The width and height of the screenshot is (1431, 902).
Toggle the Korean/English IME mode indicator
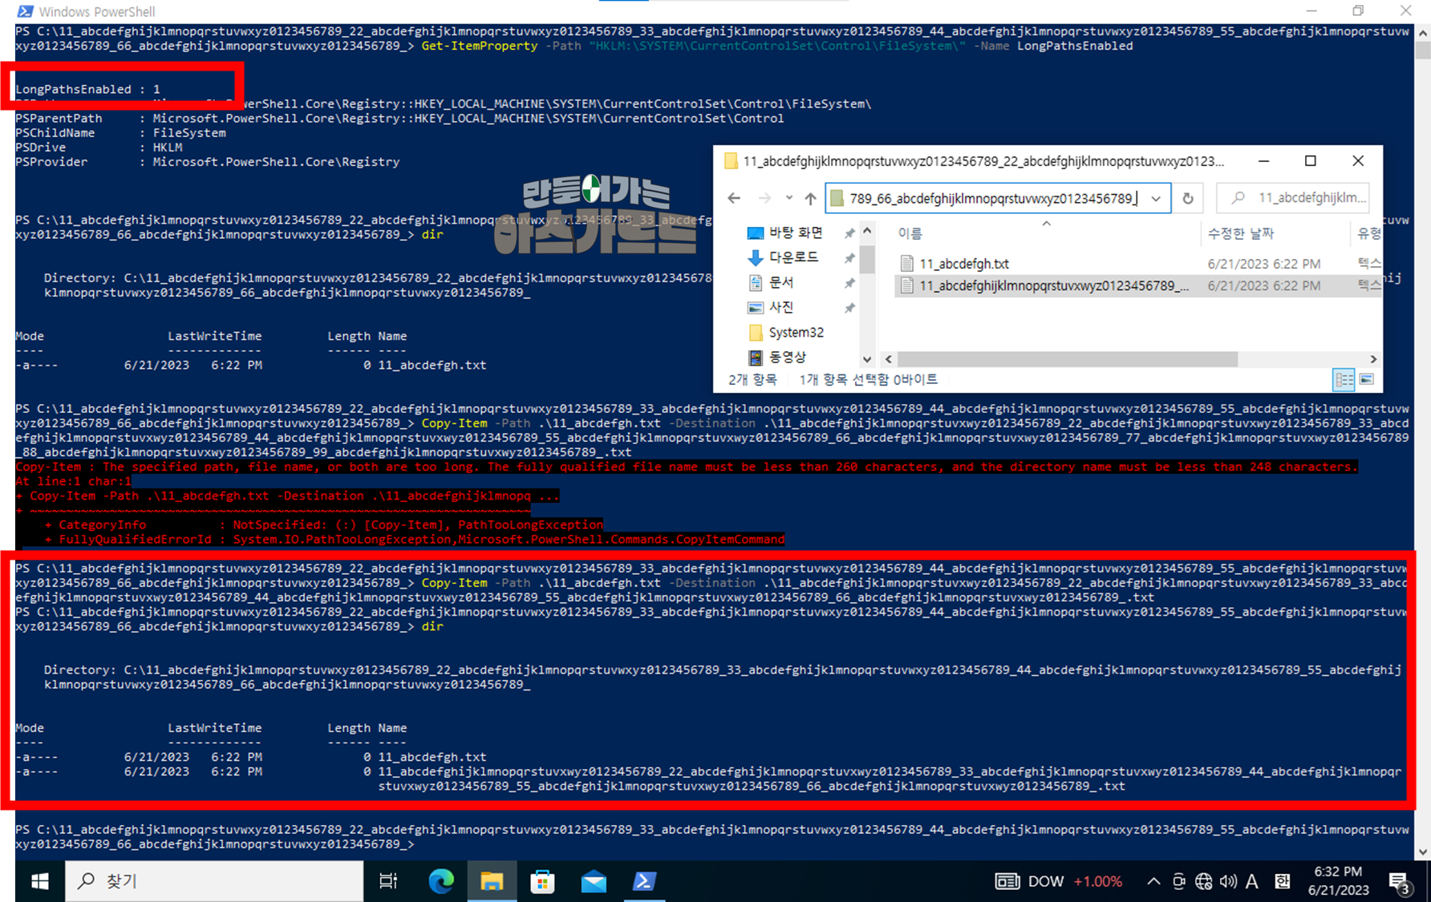tap(1252, 881)
